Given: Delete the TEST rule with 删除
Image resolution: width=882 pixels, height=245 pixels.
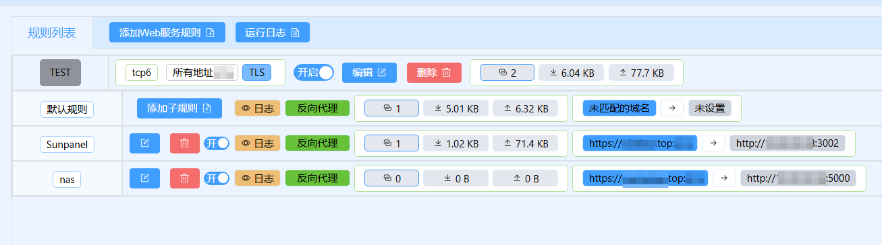Looking at the screenshot, I should (x=434, y=73).
